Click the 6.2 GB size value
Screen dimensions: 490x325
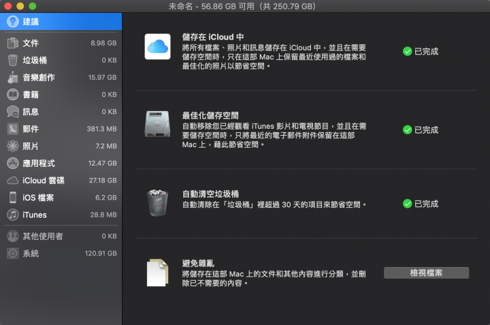(106, 198)
